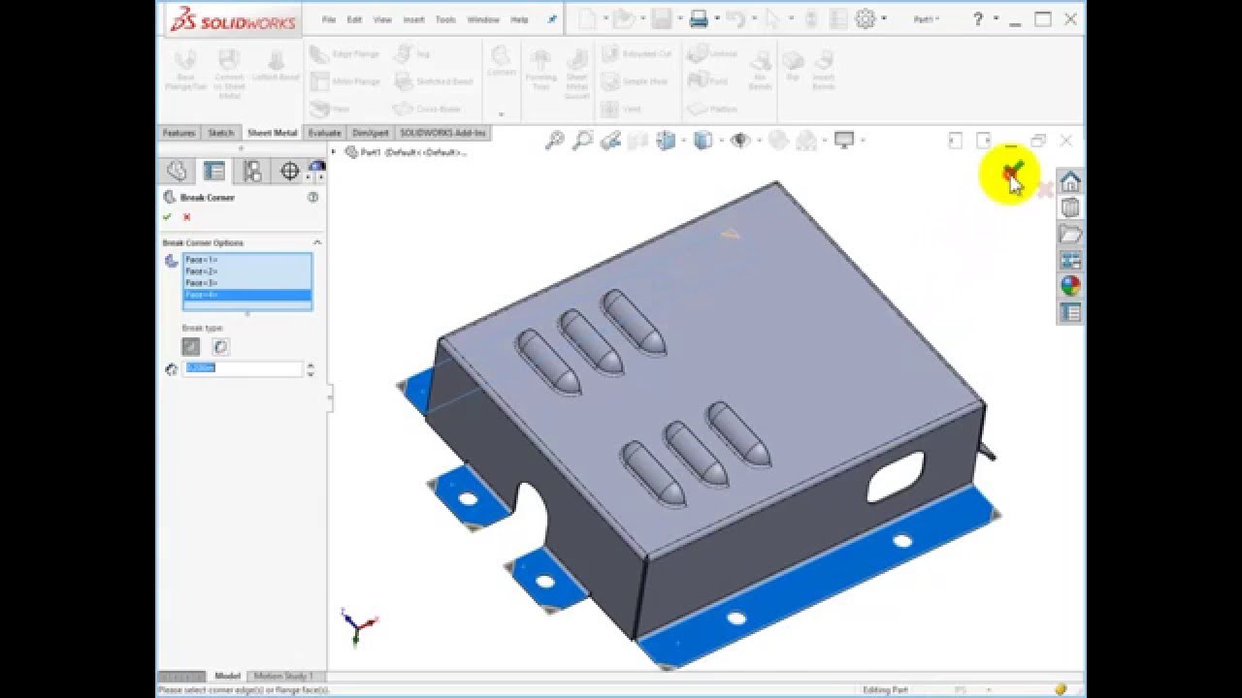The width and height of the screenshot is (1242, 698).
Task: Open the Design Library task pane icon
Action: [1070, 208]
